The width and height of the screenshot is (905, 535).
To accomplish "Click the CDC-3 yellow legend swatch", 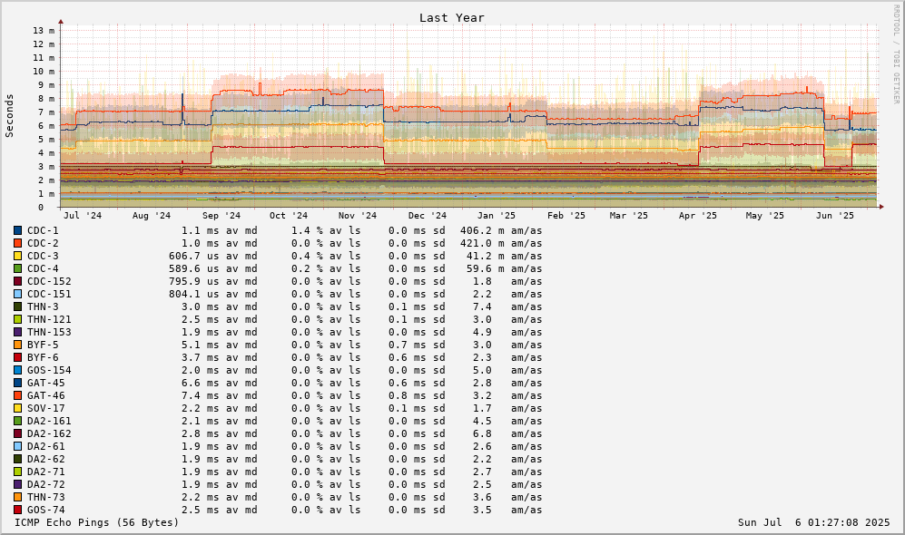I will coord(18,256).
